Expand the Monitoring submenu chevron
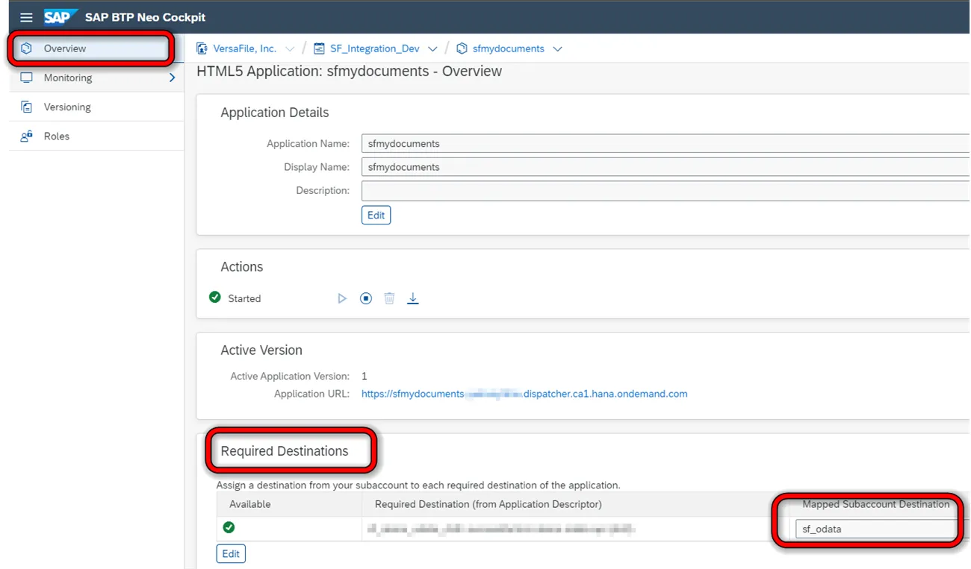This screenshot has width=971, height=569. pos(173,78)
